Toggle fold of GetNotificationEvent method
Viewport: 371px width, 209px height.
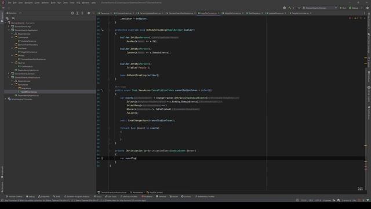[109, 151]
